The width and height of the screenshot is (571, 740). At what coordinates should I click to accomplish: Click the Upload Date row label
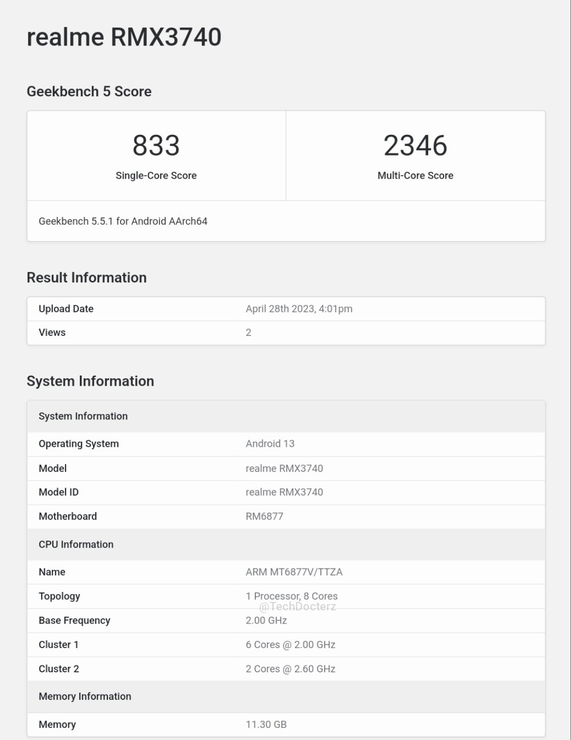pyautogui.click(x=66, y=309)
